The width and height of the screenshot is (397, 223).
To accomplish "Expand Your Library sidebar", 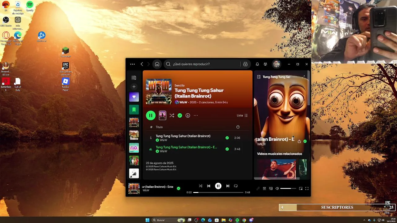I will click(x=134, y=78).
